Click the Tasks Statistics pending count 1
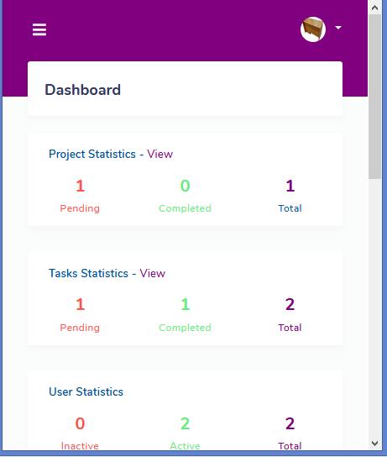This screenshot has width=387, height=457. [80, 304]
